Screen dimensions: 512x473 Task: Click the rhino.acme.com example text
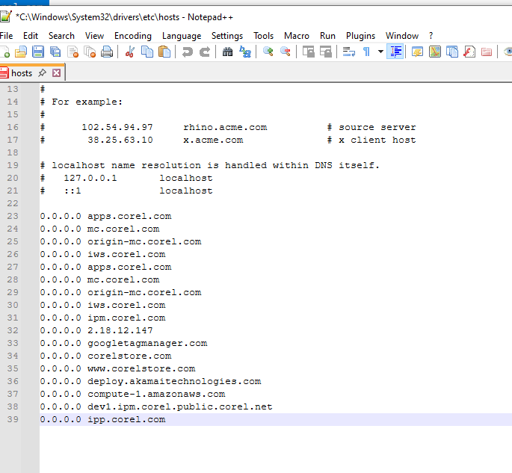[225, 127]
